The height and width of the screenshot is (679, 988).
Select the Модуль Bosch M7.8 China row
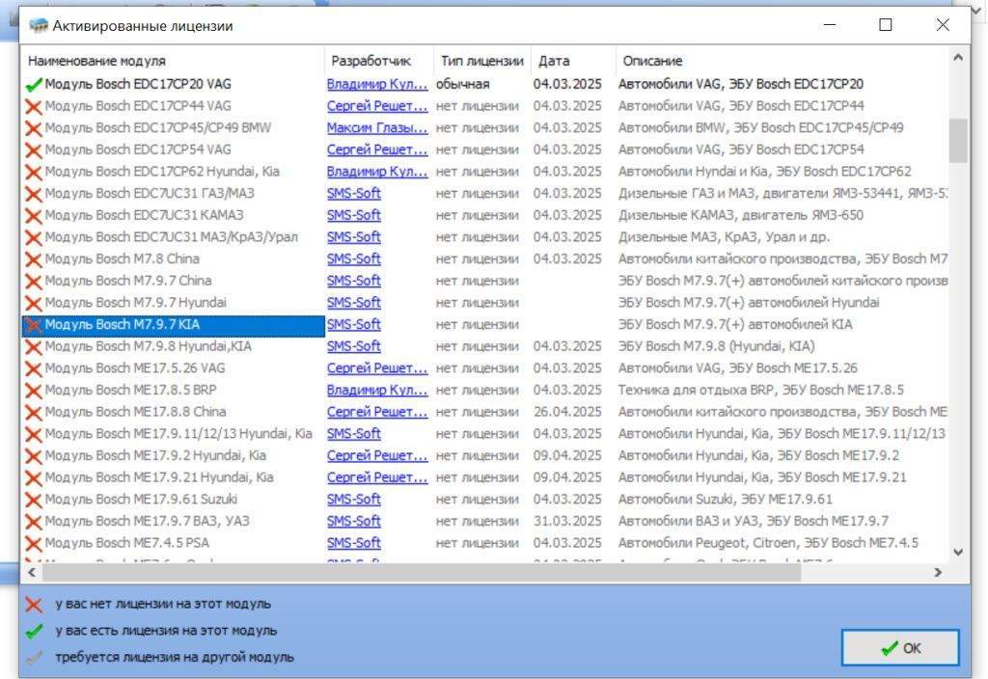tap(485, 258)
